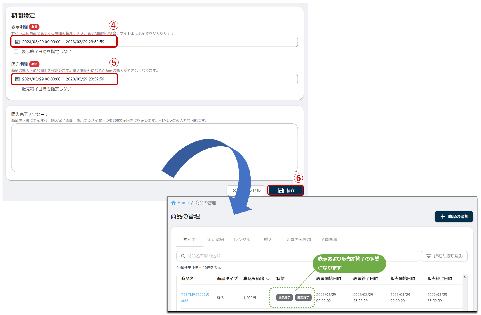Image resolution: width=481 pixels, height=315 pixels.
Task: Switch to the 会員のみ無料 tab
Action: click(298, 240)
